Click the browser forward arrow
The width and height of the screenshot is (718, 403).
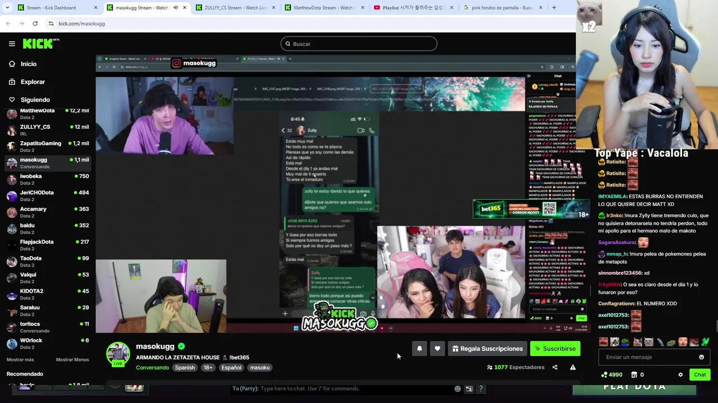point(21,24)
